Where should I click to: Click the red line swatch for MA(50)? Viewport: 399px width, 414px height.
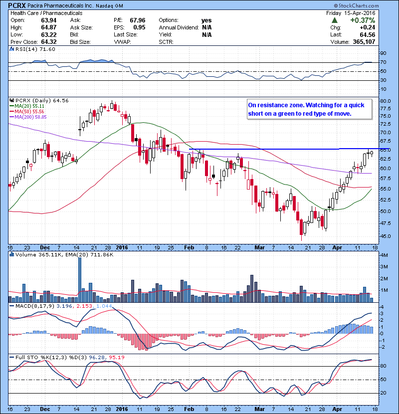point(12,112)
